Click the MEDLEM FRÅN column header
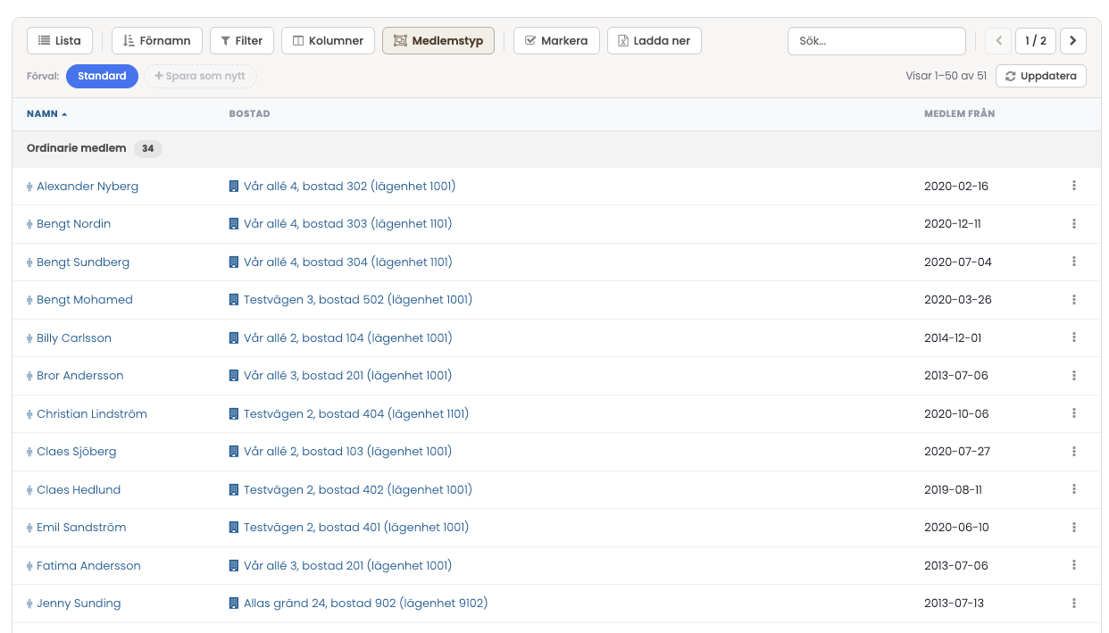Screen dimensions: 1109x633 coord(959,114)
